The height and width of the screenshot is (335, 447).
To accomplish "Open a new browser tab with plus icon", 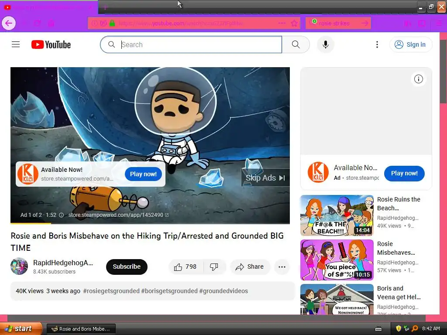I will (x=105, y=7).
